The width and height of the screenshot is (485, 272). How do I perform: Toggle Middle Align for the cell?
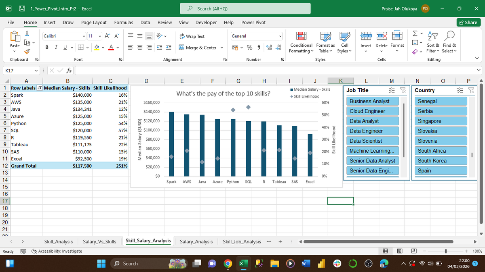pos(141,36)
